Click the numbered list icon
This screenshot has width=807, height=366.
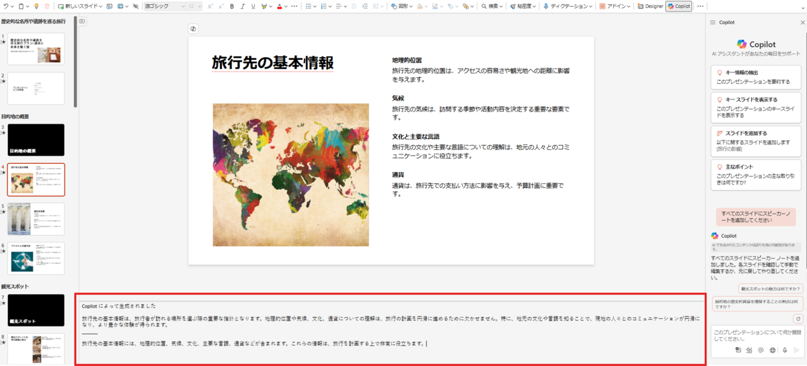323,6
